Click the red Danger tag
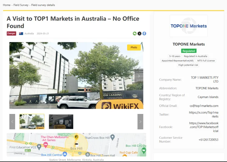Viewport: 227px width, 162px height. 11,33
